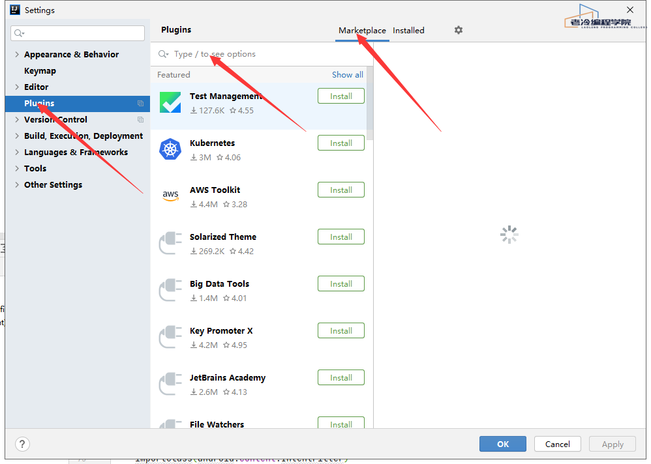Install the File Watchers plugin
651x464 pixels.
pyautogui.click(x=341, y=422)
